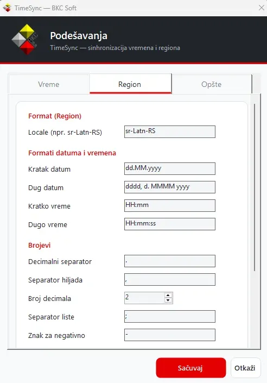Save settings with Sačuvaj button
Viewport: 267px width, 383px height.
[x=191, y=368]
